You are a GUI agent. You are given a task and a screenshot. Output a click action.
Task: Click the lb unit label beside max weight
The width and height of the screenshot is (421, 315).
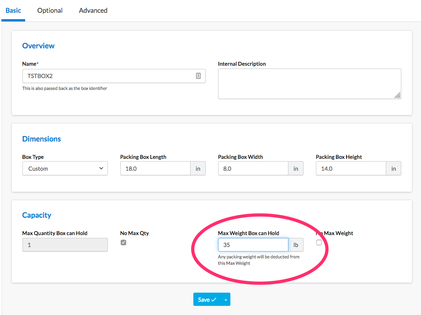tap(296, 245)
